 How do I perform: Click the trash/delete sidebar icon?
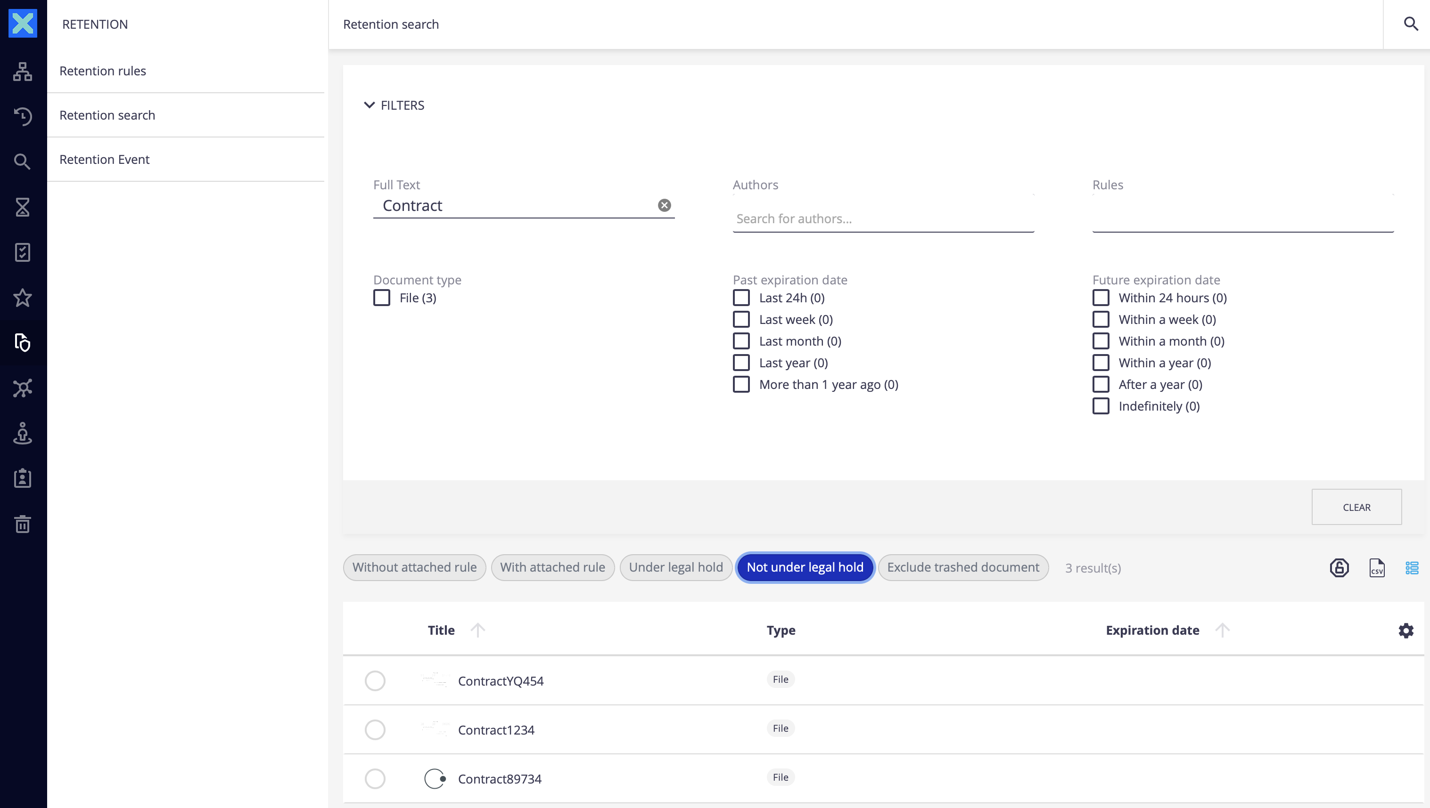pos(24,523)
